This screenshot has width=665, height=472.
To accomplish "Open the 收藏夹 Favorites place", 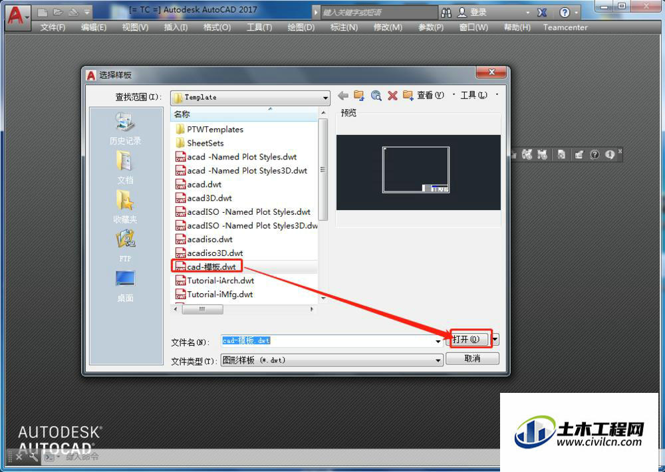I will [x=125, y=207].
